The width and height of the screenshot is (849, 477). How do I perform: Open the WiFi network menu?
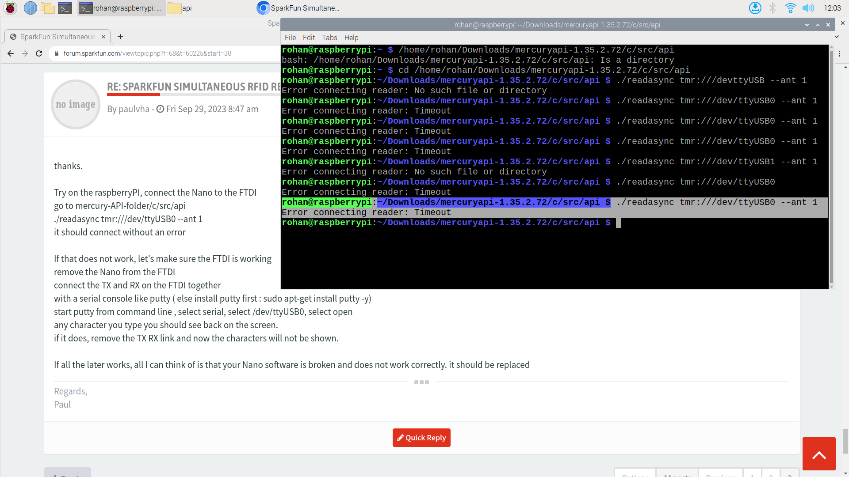click(790, 8)
